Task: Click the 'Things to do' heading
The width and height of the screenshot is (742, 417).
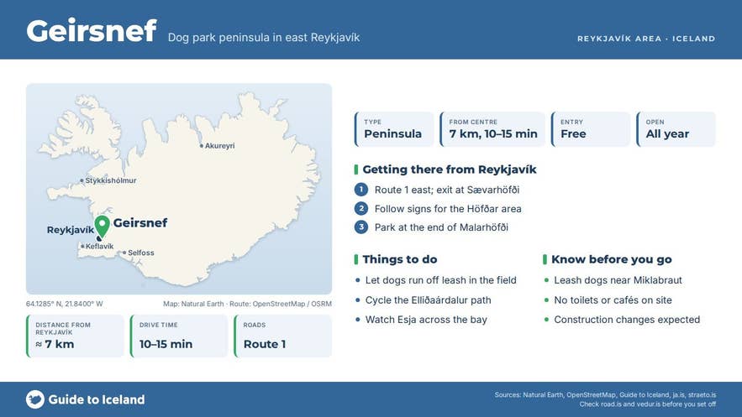Action: [400, 259]
